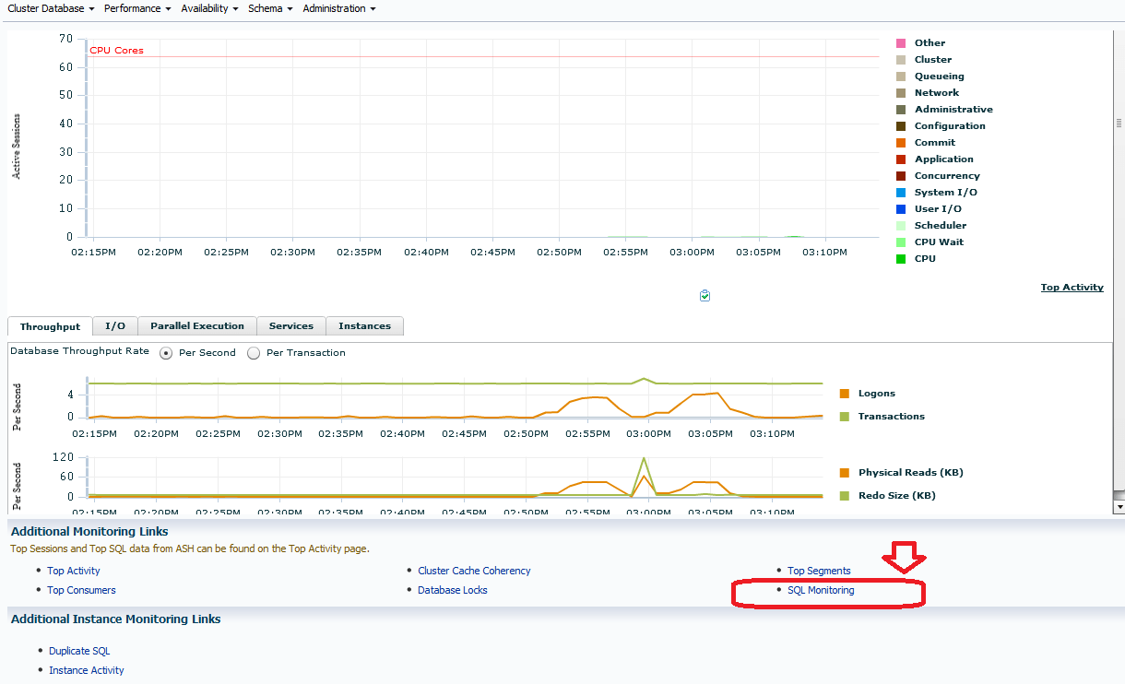Click the CPU Wait color swatch
Viewport: 1125px width, 684px height.
click(901, 242)
